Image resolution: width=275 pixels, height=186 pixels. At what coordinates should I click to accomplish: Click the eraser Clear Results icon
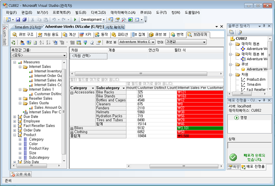point(92,42)
